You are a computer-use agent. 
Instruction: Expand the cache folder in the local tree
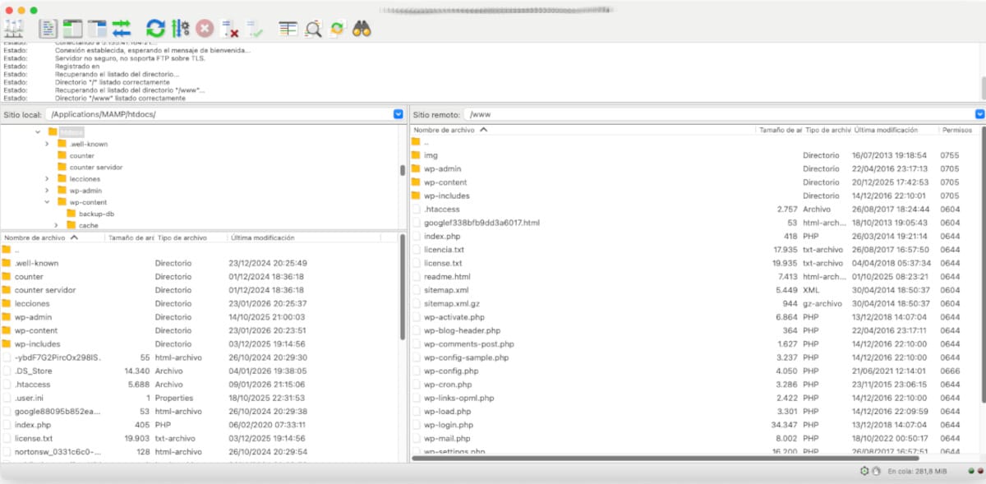tap(57, 225)
